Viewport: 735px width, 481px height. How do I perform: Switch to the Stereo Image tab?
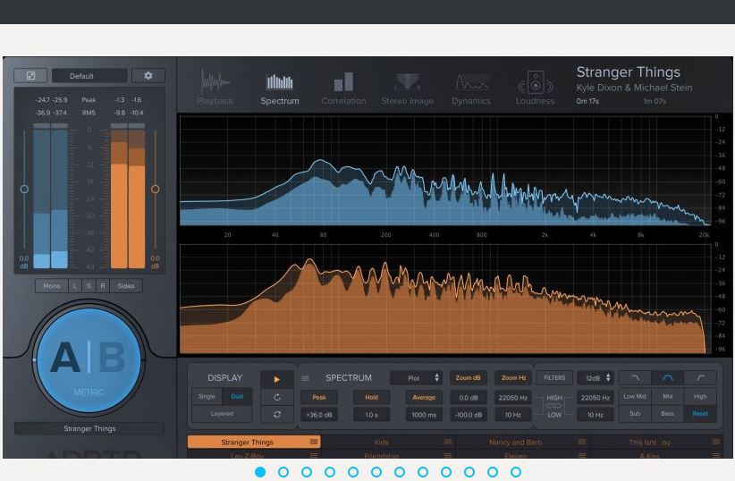point(408,89)
